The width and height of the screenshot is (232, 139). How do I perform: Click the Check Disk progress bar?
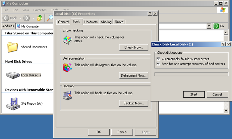tap(192, 74)
